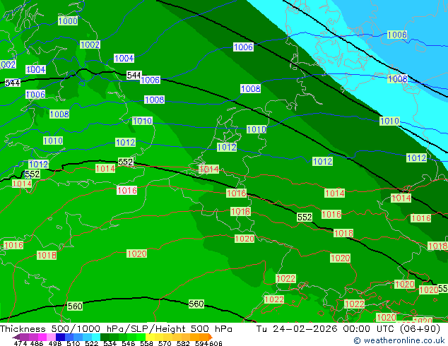448x346 pixels.
Task: Select the magenta swatch in the thickness legend
Action: point(42,337)
